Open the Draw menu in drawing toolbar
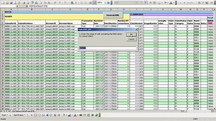Viewport: 216px width, 121px height. [x=5, y=115]
